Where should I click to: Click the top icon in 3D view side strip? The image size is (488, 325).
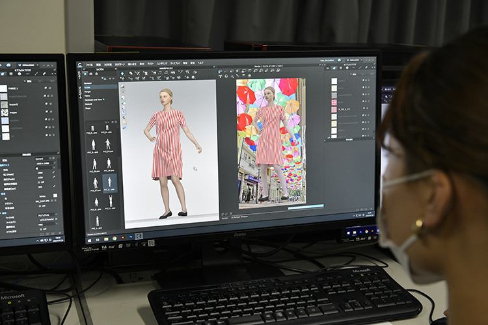122,86
